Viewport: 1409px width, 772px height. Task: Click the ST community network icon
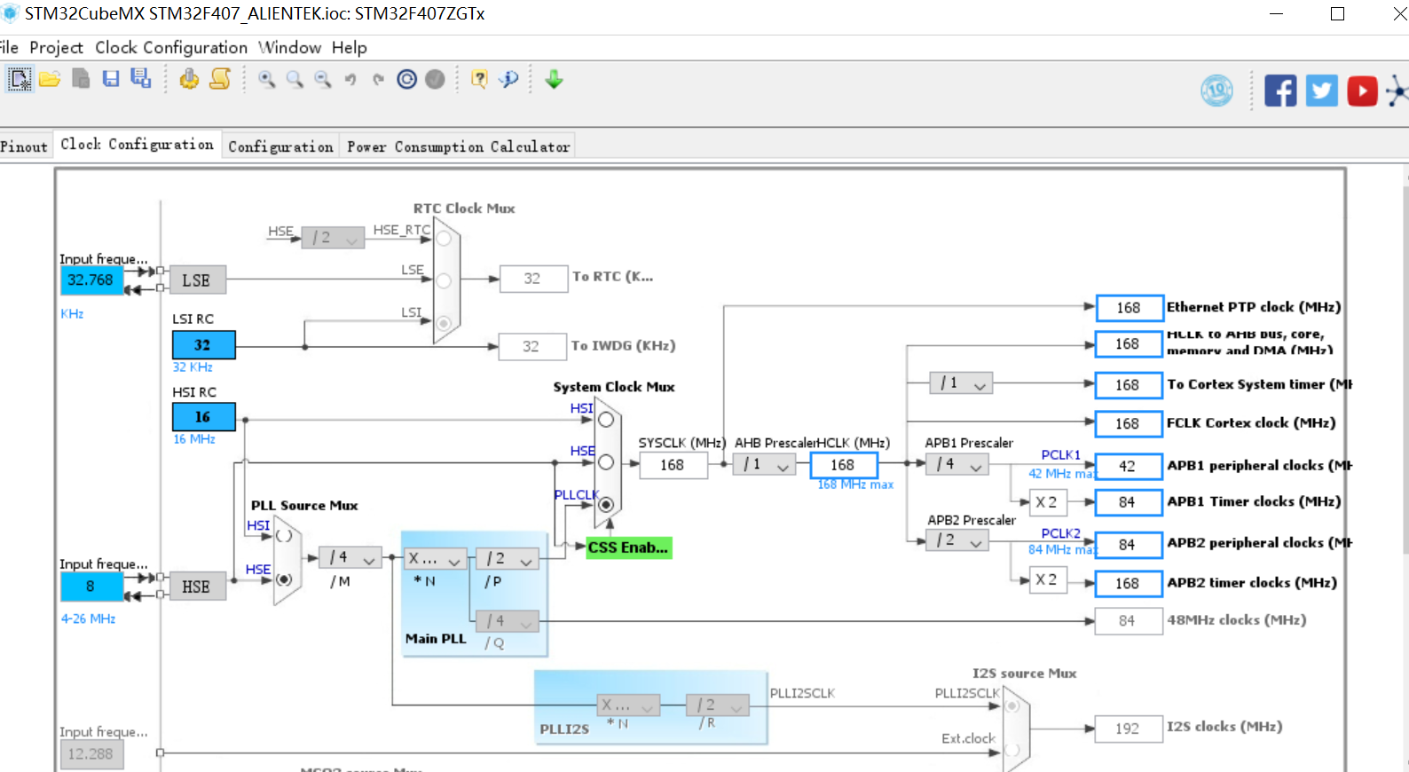click(x=1397, y=91)
